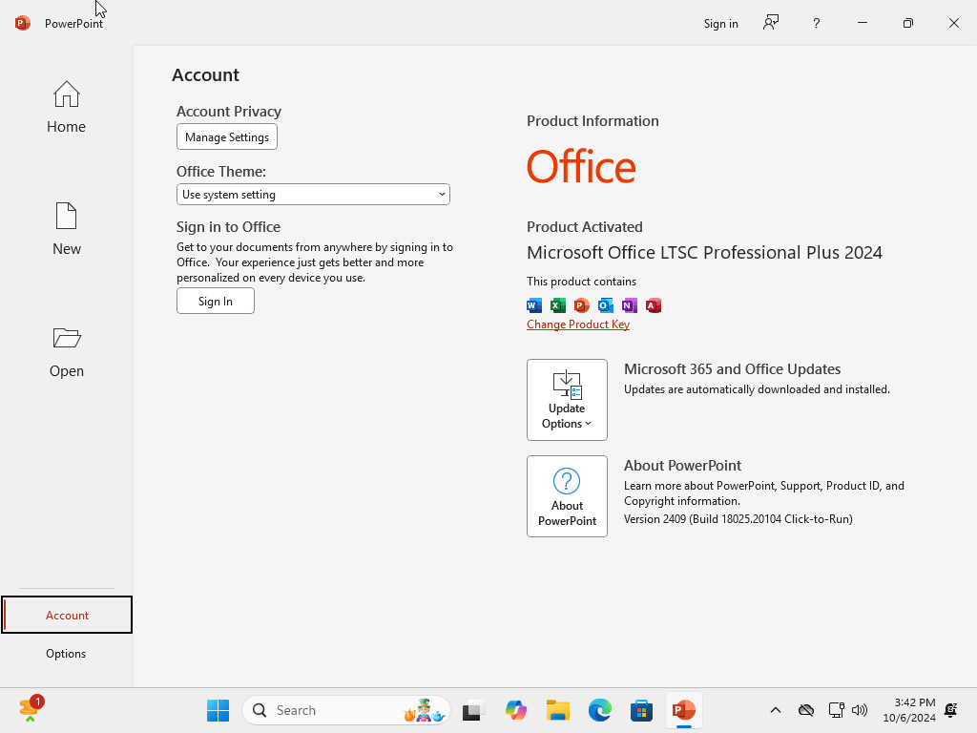This screenshot has height=733, width=977.
Task: Click the PowerPoint logo in title bar
Action: (x=23, y=23)
